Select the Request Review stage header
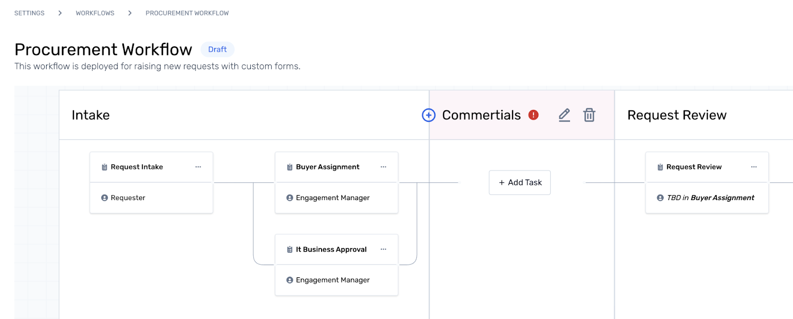The image size is (793, 319). pos(677,115)
